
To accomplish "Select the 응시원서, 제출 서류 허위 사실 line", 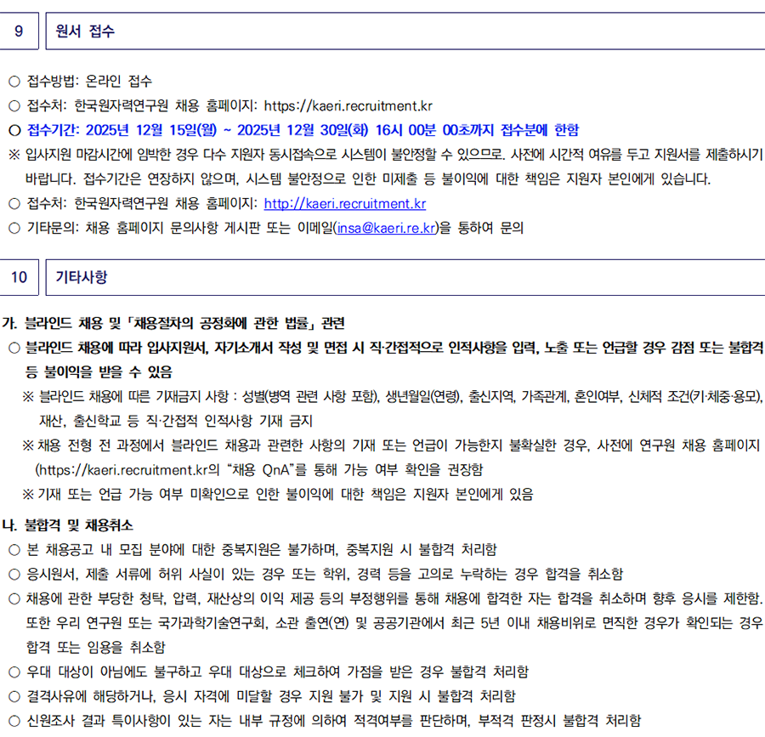I will pos(323,573).
